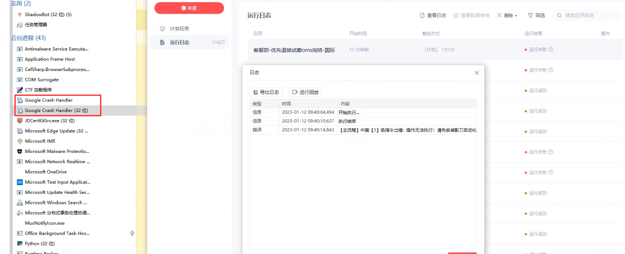The width and height of the screenshot is (625, 254).
Task: Click the 任务管理器 app icon
Action: pos(20,25)
